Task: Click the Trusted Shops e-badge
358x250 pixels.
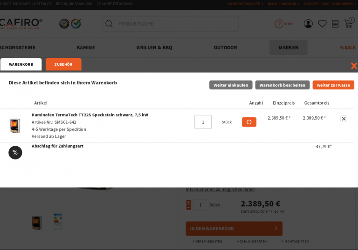Action: (x=64, y=24)
